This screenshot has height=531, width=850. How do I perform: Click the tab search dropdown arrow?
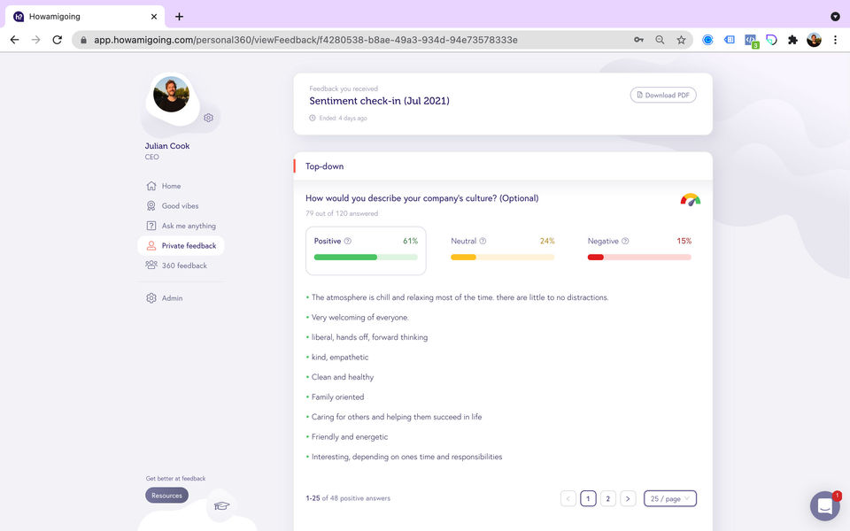[x=835, y=16]
